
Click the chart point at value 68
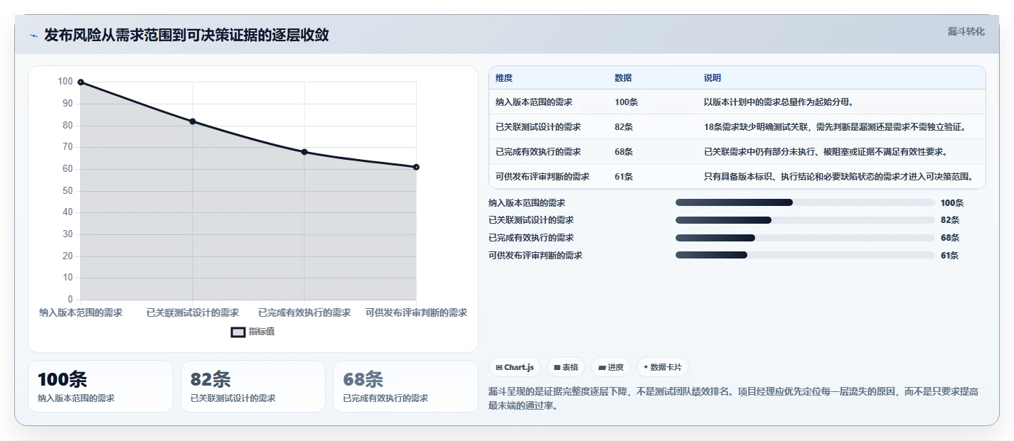tap(304, 152)
